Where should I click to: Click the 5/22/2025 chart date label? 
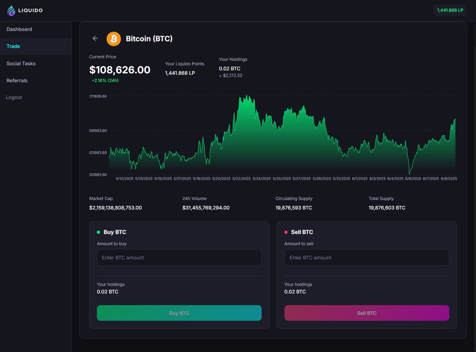[x=242, y=179]
